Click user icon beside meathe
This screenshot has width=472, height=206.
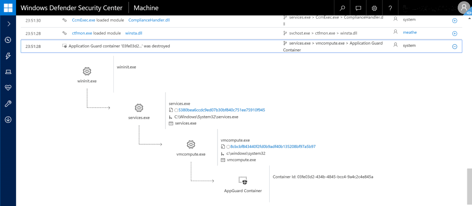point(395,32)
